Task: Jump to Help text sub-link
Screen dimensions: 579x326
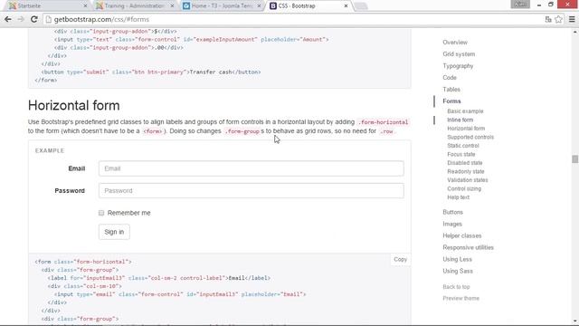Action: point(459,197)
